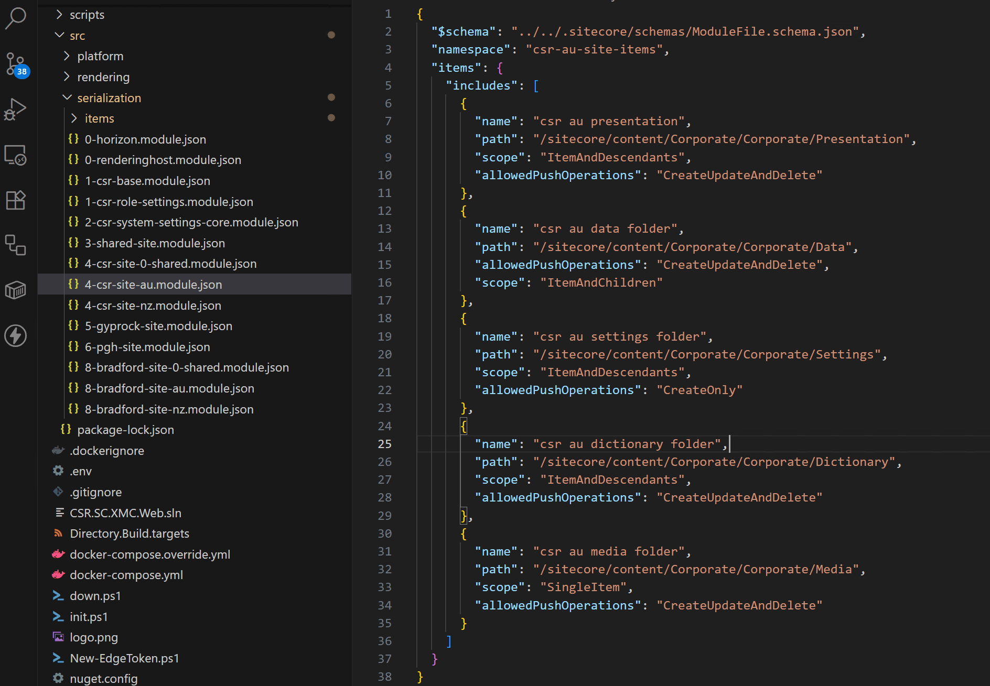Click the activity bar icon below Extensions
Viewport: 990px width, 686px height.
tap(16, 245)
